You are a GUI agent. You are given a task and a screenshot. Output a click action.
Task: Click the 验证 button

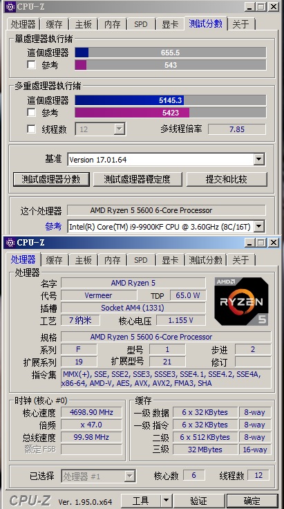[198, 501]
